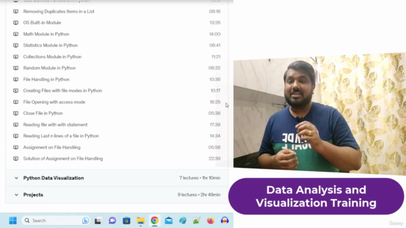Click video icon beside Reading file with with statement
The image size is (406, 228).
16,125
